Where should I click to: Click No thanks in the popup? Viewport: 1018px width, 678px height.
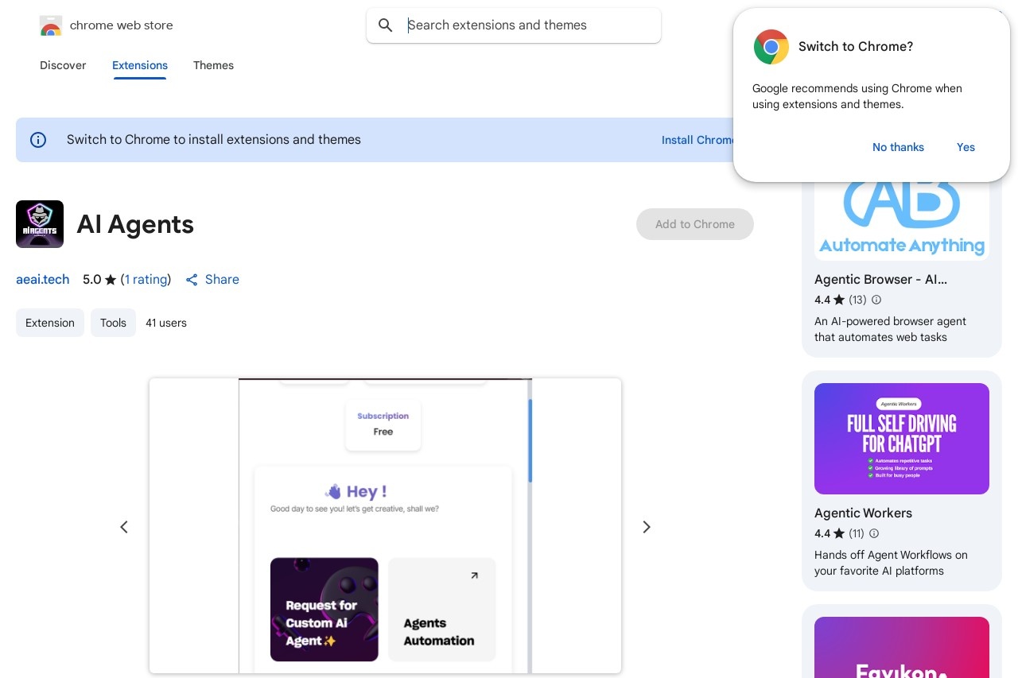click(898, 147)
